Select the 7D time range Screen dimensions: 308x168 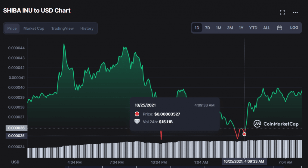[208, 28]
